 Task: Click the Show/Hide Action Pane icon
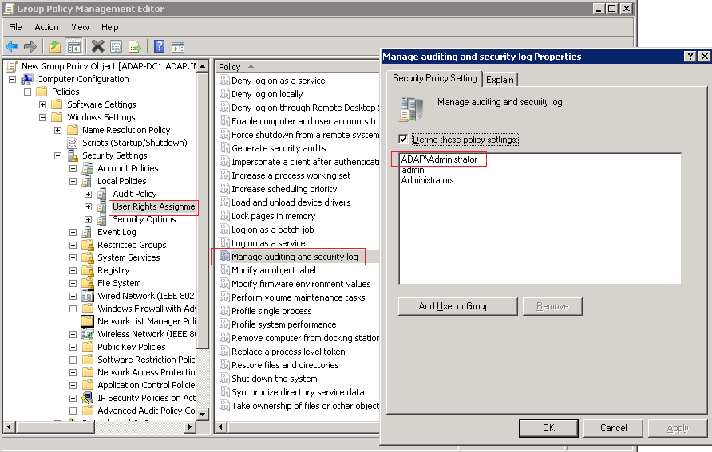point(178,46)
